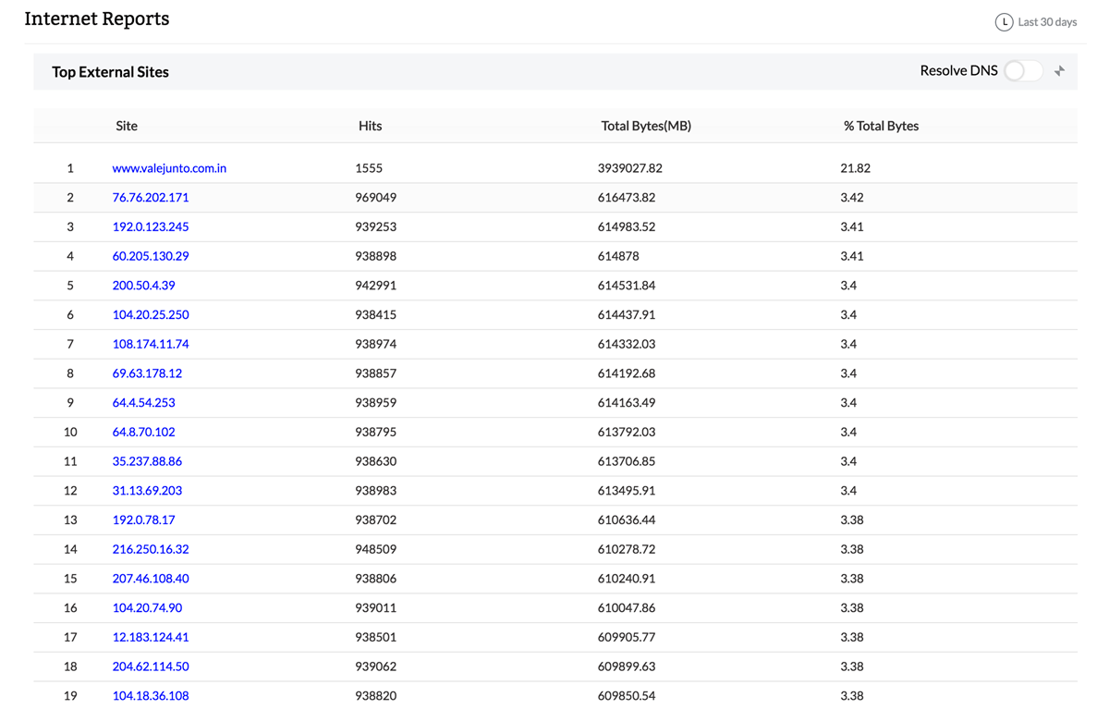This screenshot has width=1109, height=709.
Task: Sort table by Hits column header
Action: pyautogui.click(x=370, y=126)
